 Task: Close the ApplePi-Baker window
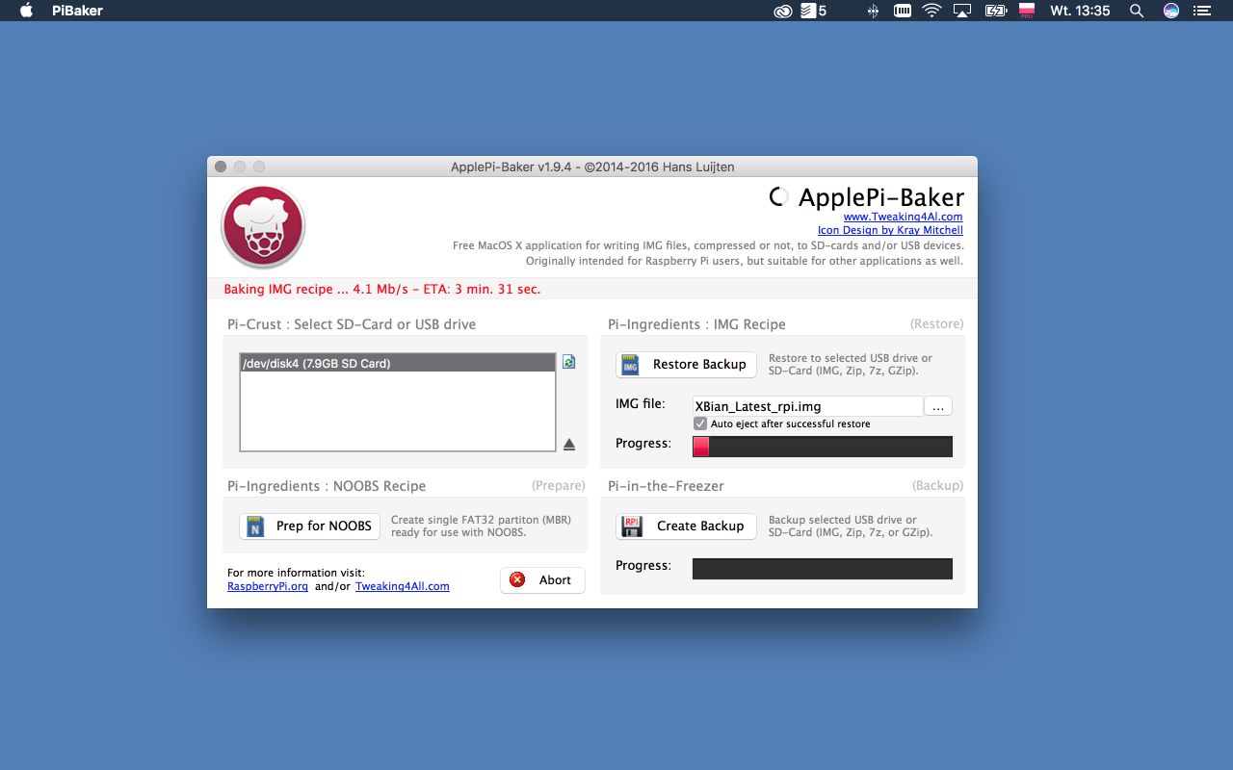coord(221,167)
